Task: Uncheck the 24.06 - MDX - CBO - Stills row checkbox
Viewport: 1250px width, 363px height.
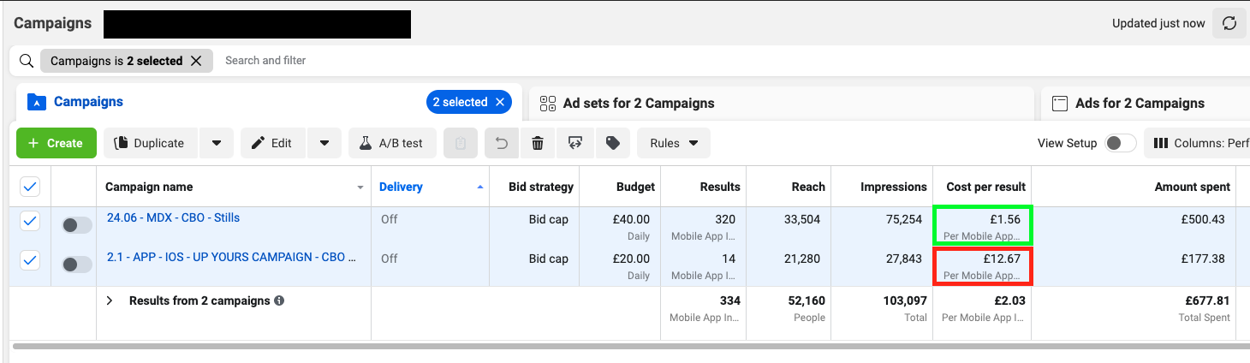Action: [x=30, y=222]
